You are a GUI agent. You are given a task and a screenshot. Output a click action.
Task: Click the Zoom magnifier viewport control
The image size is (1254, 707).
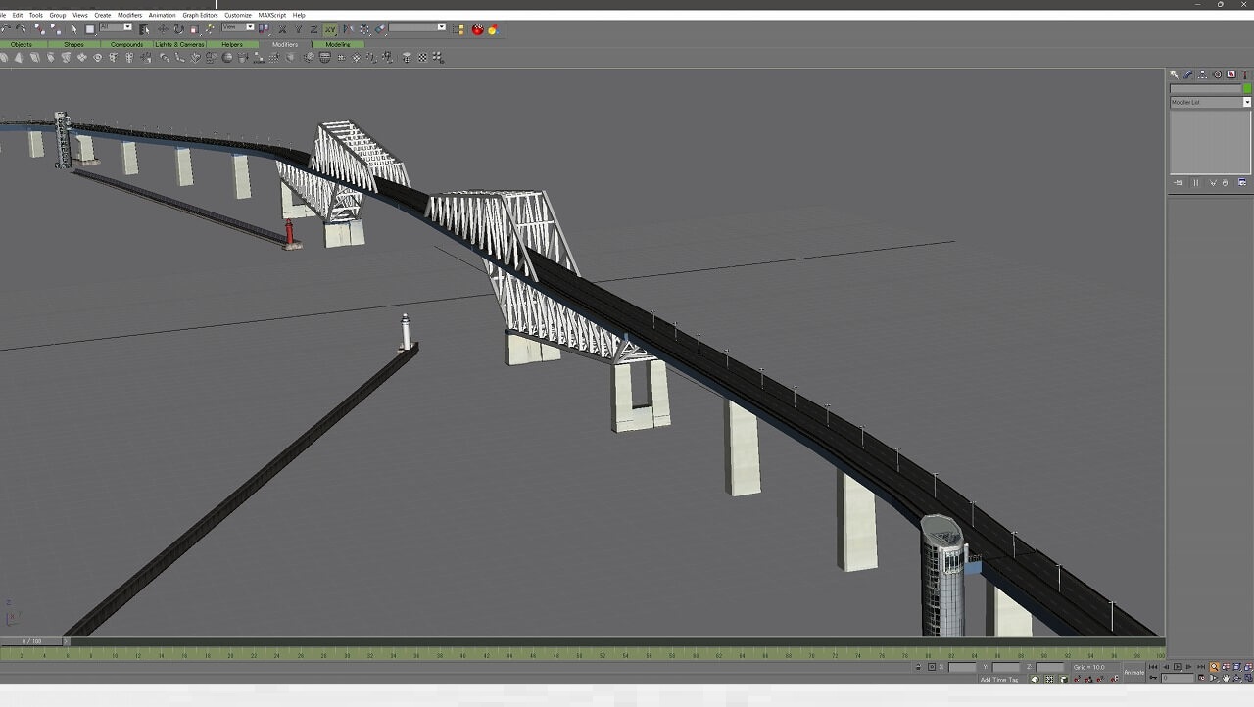(x=1214, y=667)
